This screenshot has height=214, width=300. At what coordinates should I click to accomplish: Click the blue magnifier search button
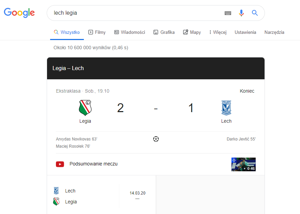pyautogui.click(x=255, y=13)
